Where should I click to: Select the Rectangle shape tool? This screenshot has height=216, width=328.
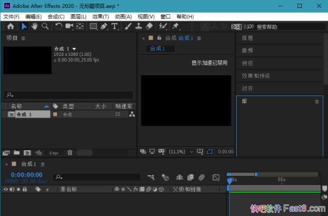[93, 26]
